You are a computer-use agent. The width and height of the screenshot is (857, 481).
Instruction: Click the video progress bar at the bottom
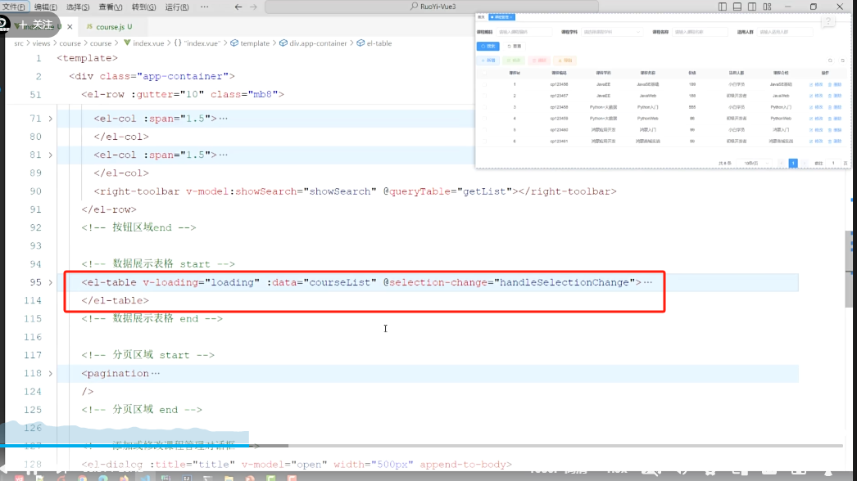click(x=421, y=446)
